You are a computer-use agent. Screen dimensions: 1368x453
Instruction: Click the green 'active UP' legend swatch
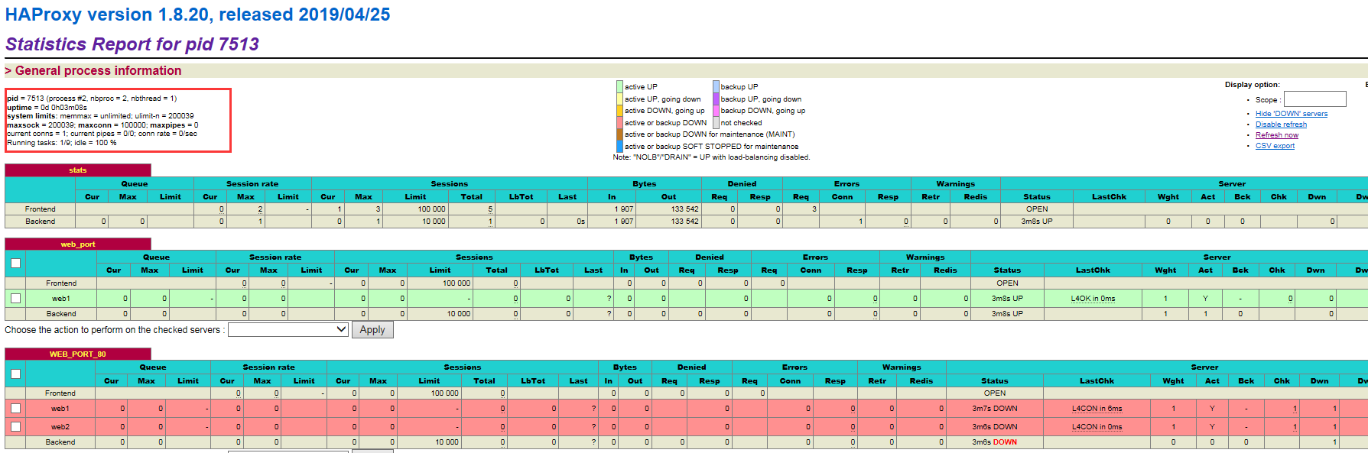pos(620,87)
